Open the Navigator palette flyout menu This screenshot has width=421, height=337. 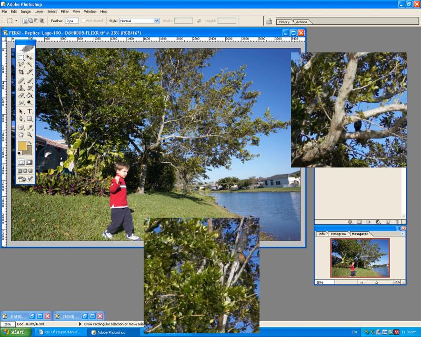pos(403,234)
